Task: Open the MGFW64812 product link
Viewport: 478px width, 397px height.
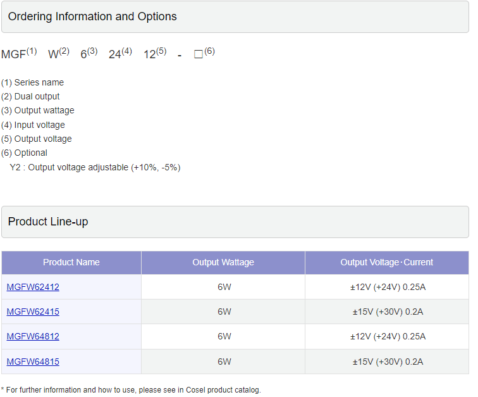Action: 33,336
